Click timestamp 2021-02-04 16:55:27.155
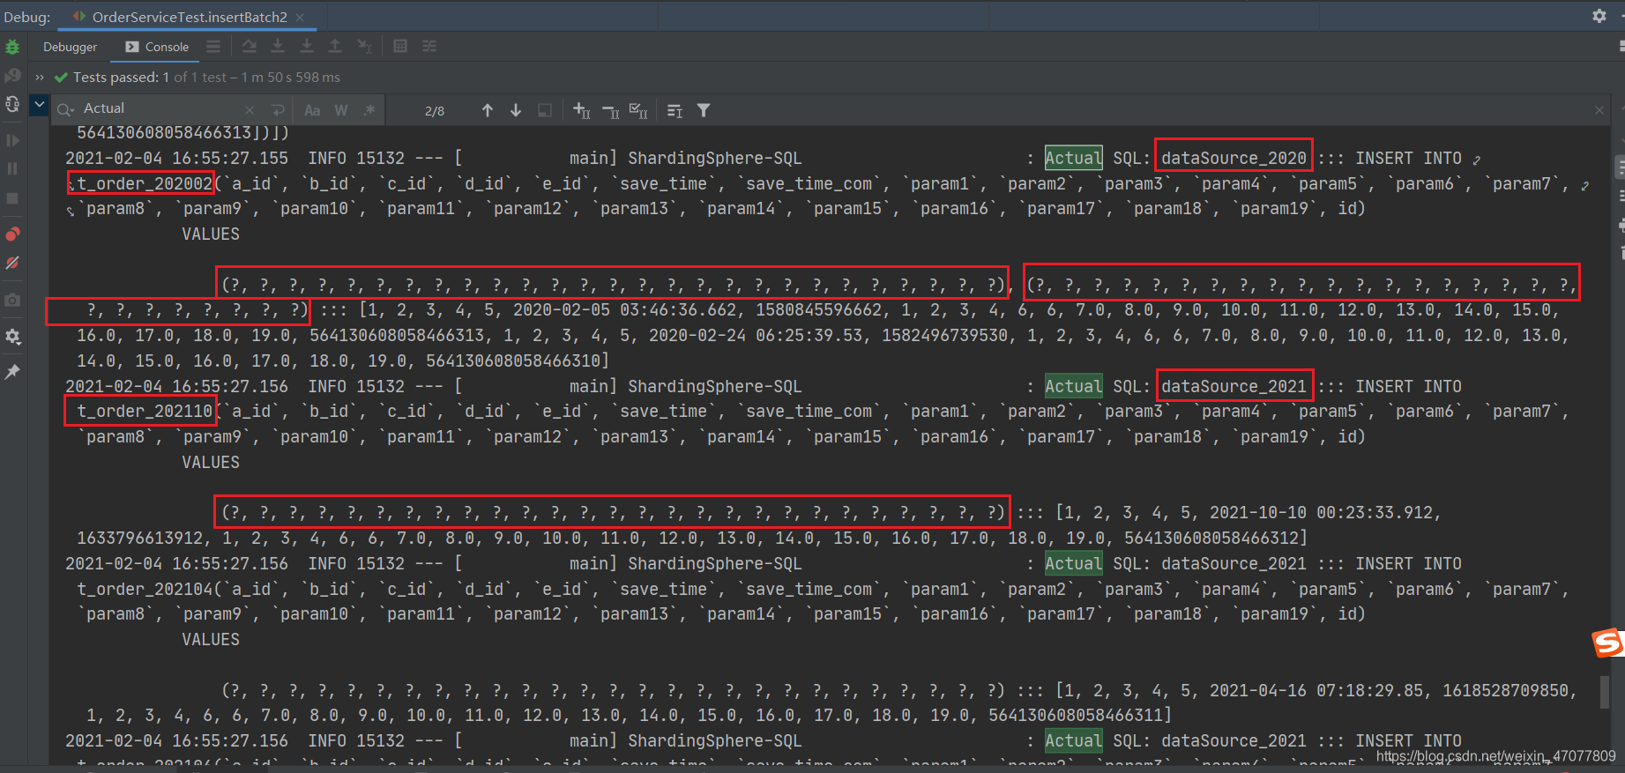The image size is (1625, 773). coord(176,158)
